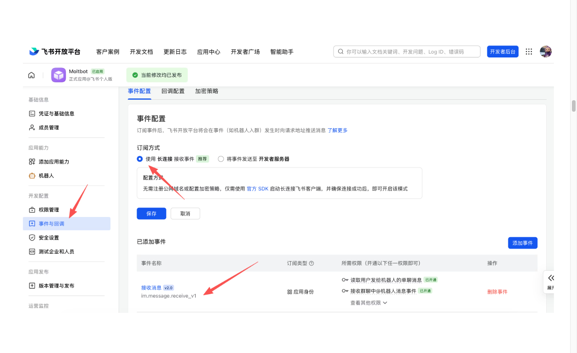The height and width of the screenshot is (353, 577).
Task: Switch to 加密策略 tab
Action: point(207,91)
